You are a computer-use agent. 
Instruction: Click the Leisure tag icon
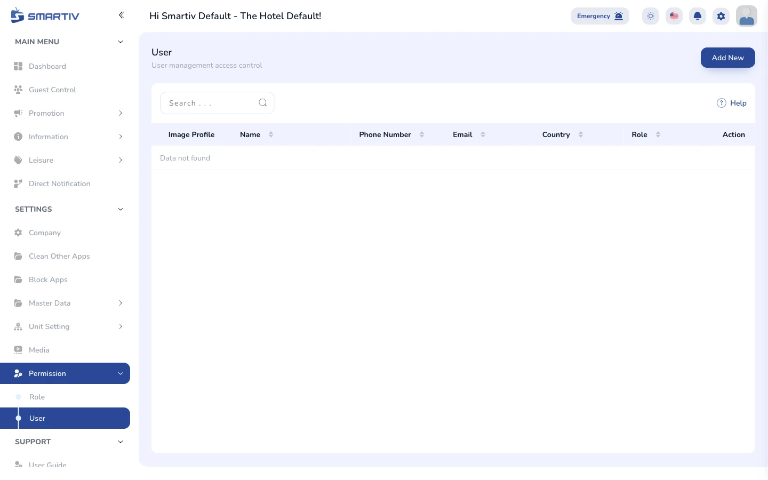click(x=18, y=160)
